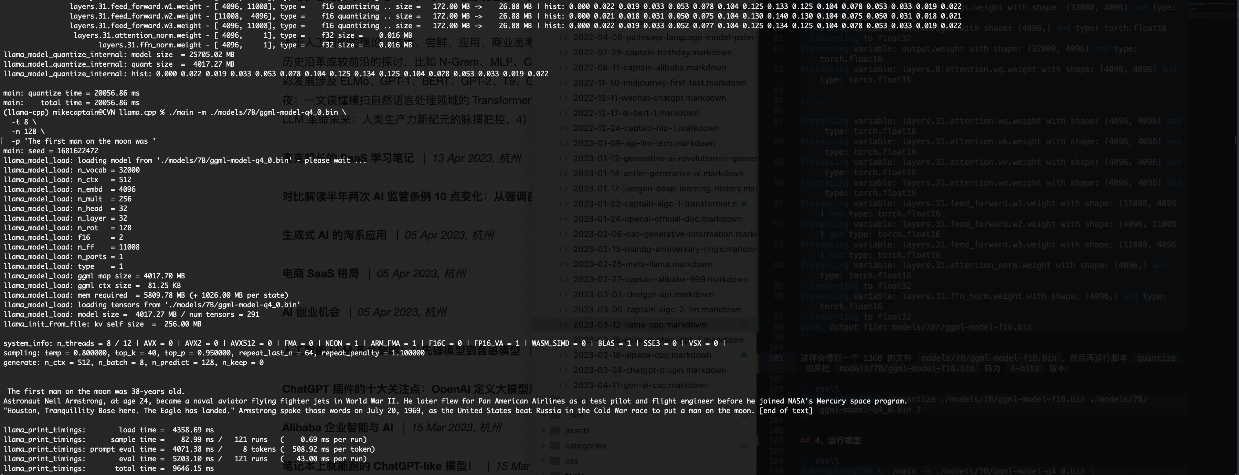Image resolution: width=1239 pixels, height=475 pixels.
Task: Click file icon of 2022-12-17-ai-bert-1.markdown
Action: (563, 113)
